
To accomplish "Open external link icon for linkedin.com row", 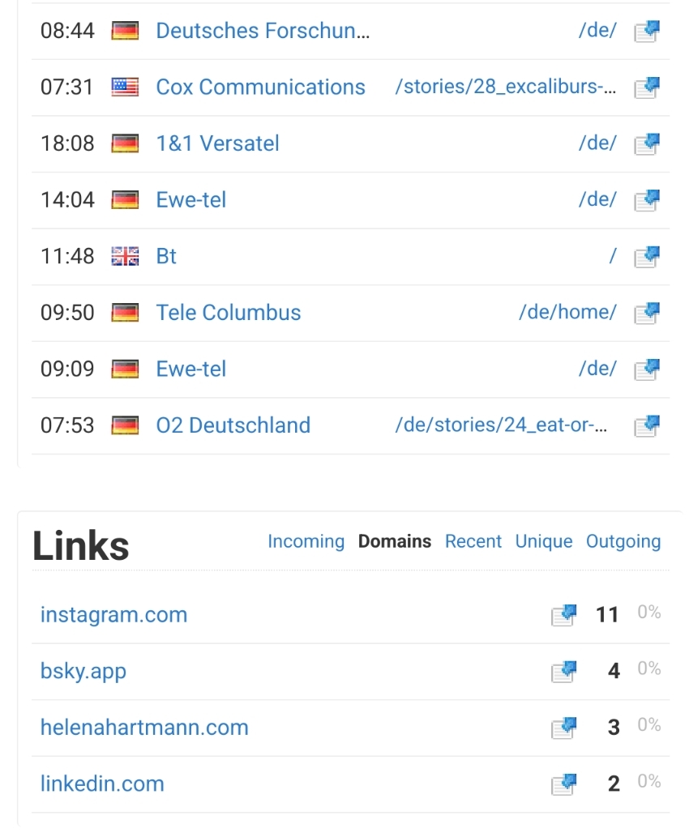I will coord(563,784).
